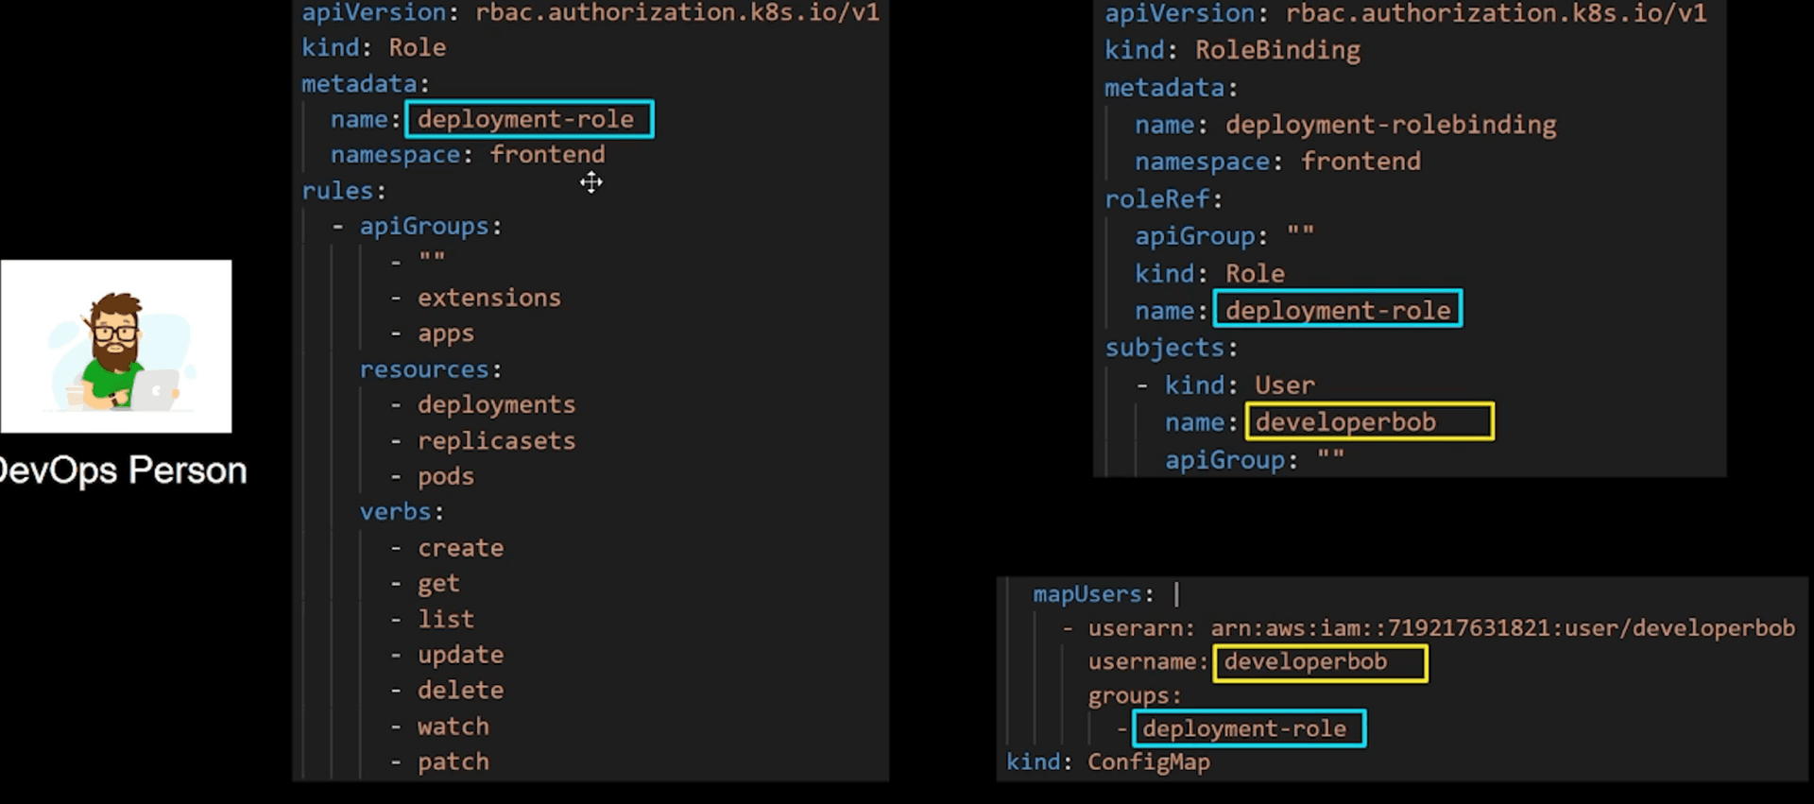Select the extensions entry in apiGroups

coord(488,298)
